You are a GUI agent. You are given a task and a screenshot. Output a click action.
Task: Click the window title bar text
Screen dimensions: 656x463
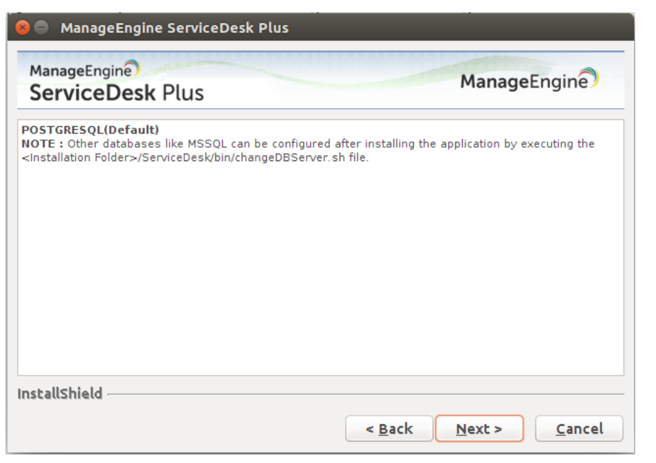(x=174, y=28)
